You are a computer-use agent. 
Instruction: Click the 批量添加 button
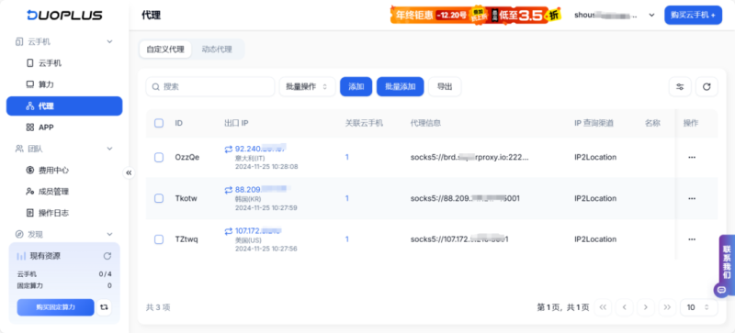pyautogui.click(x=401, y=86)
